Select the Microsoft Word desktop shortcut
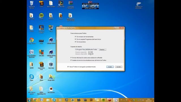This screenshot has height=102, width=181. (x=31, y=54)
